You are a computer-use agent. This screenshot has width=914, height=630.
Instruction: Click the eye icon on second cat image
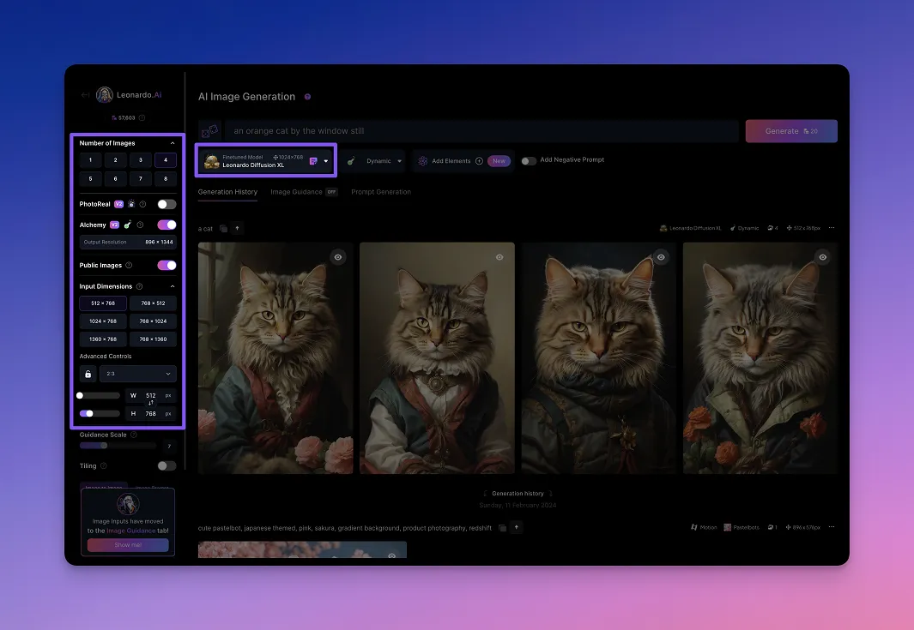tap(499, 257)
